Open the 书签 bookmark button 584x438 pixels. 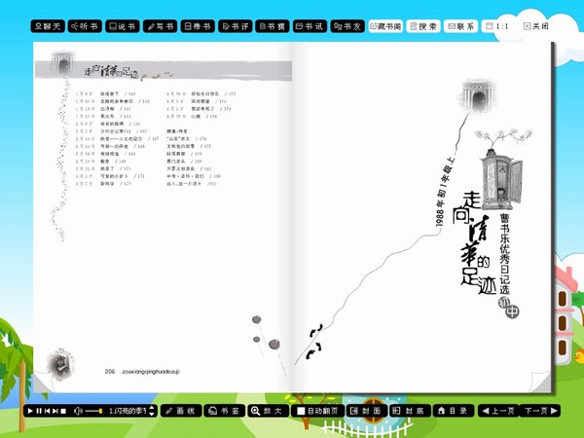click(x=225, y=411)
